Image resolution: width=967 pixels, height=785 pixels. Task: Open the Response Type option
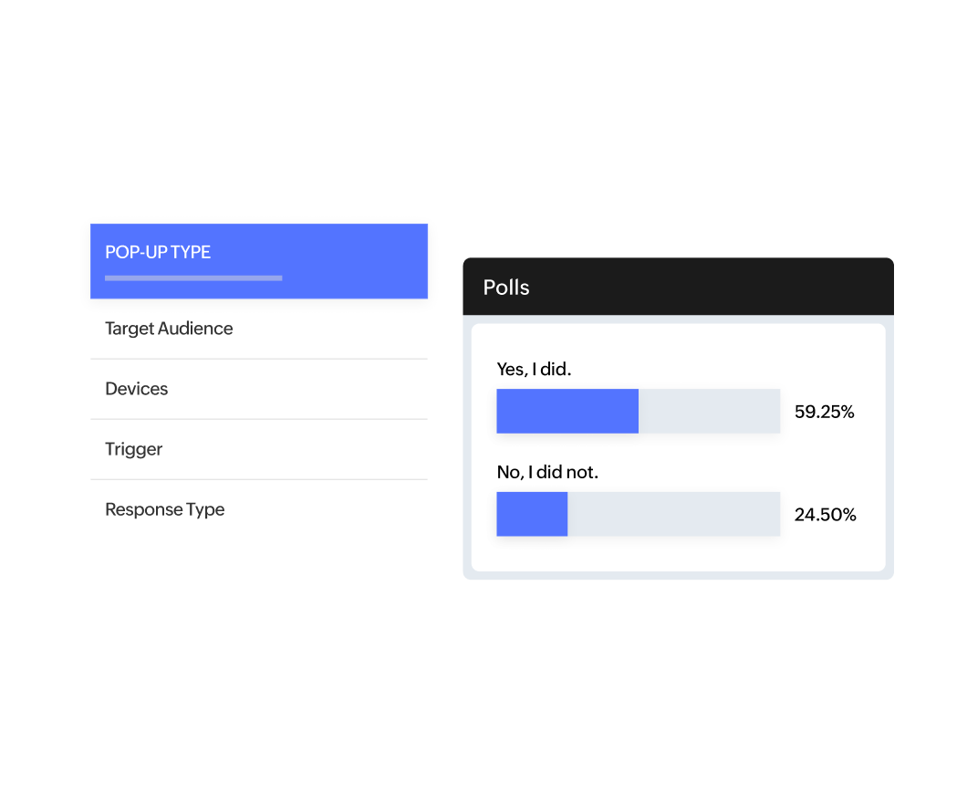[165, 509]
